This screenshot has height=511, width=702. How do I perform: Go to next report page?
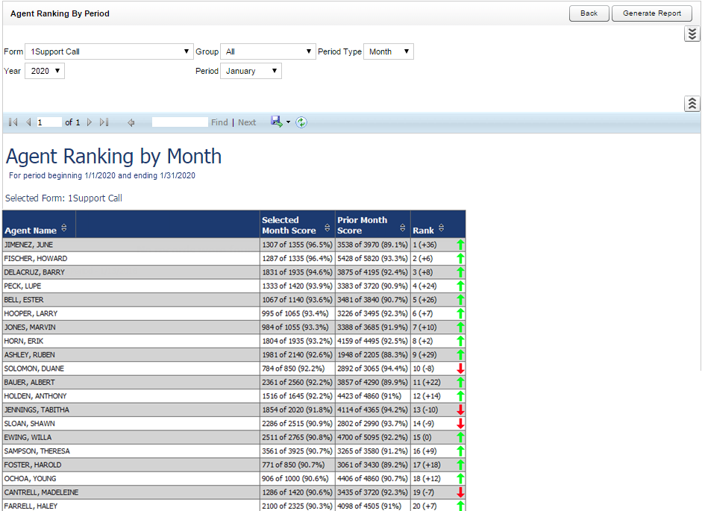pyautogui.click(x=90, y=122)
